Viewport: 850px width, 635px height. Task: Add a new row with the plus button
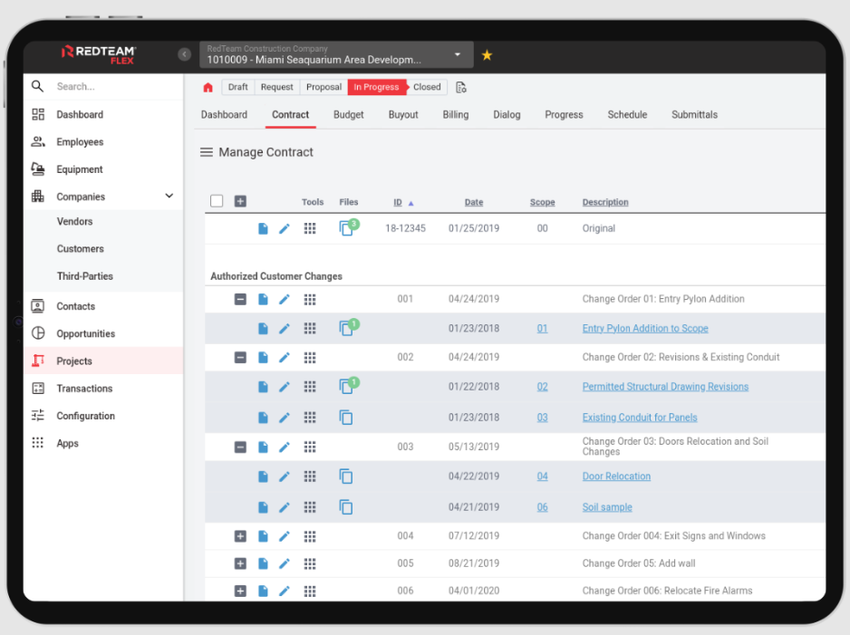coord(237,200)
